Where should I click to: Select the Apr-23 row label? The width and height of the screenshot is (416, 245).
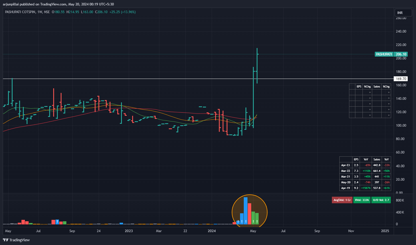point(345,165)
